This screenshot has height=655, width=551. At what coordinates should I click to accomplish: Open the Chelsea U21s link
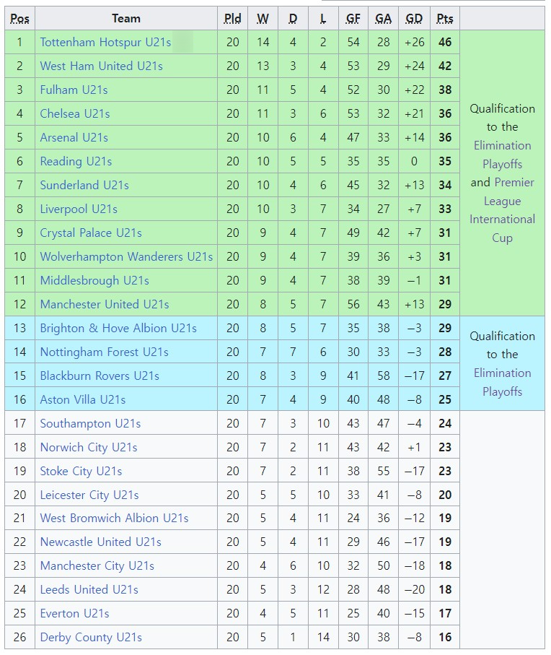[75, 113]
